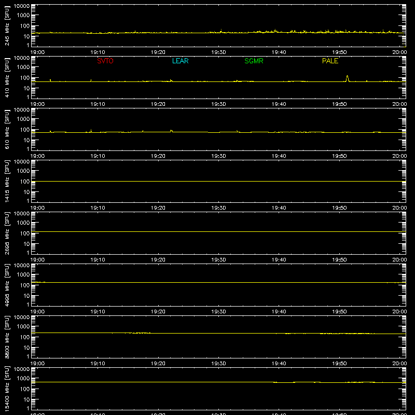Select the 8800 MHz [SFU] axis title
Viewport: 415px width, 415px height.
pyautogui.click(x=7, y=337)
